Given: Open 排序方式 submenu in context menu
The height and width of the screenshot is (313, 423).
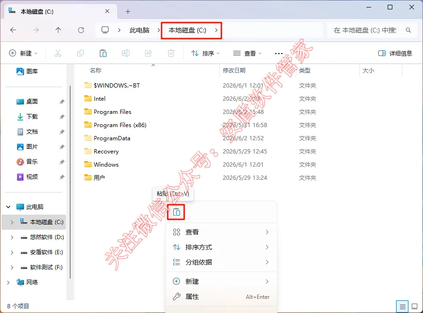Looking at the screenshot, I should point(221,247).
